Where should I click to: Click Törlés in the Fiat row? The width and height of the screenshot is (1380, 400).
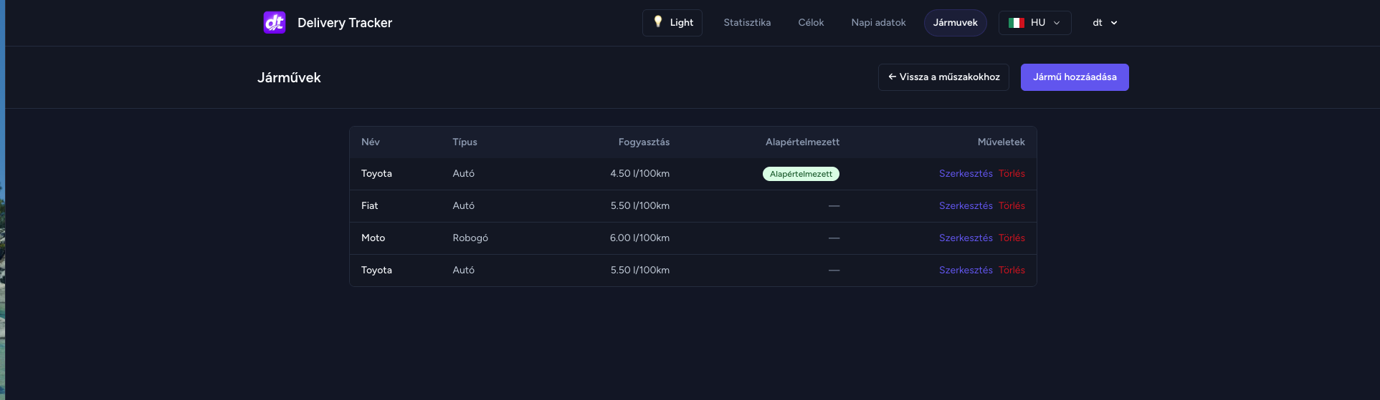pyautogui.click(x=1012, y=206)
